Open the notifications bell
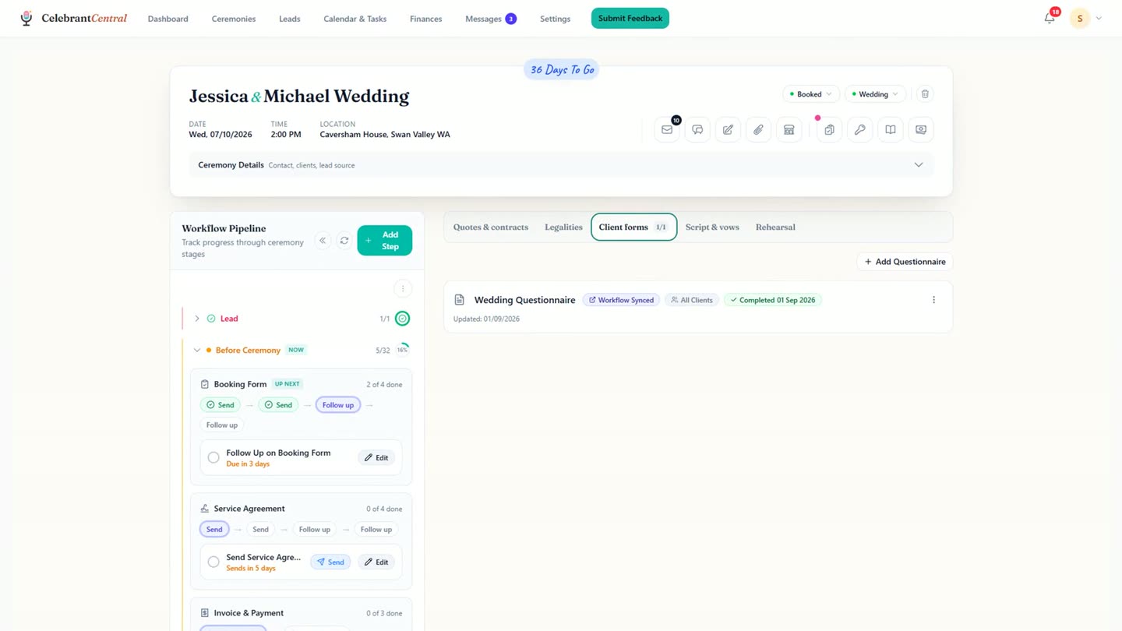Screen dimensions: 1122x631 pos(1050,18)
